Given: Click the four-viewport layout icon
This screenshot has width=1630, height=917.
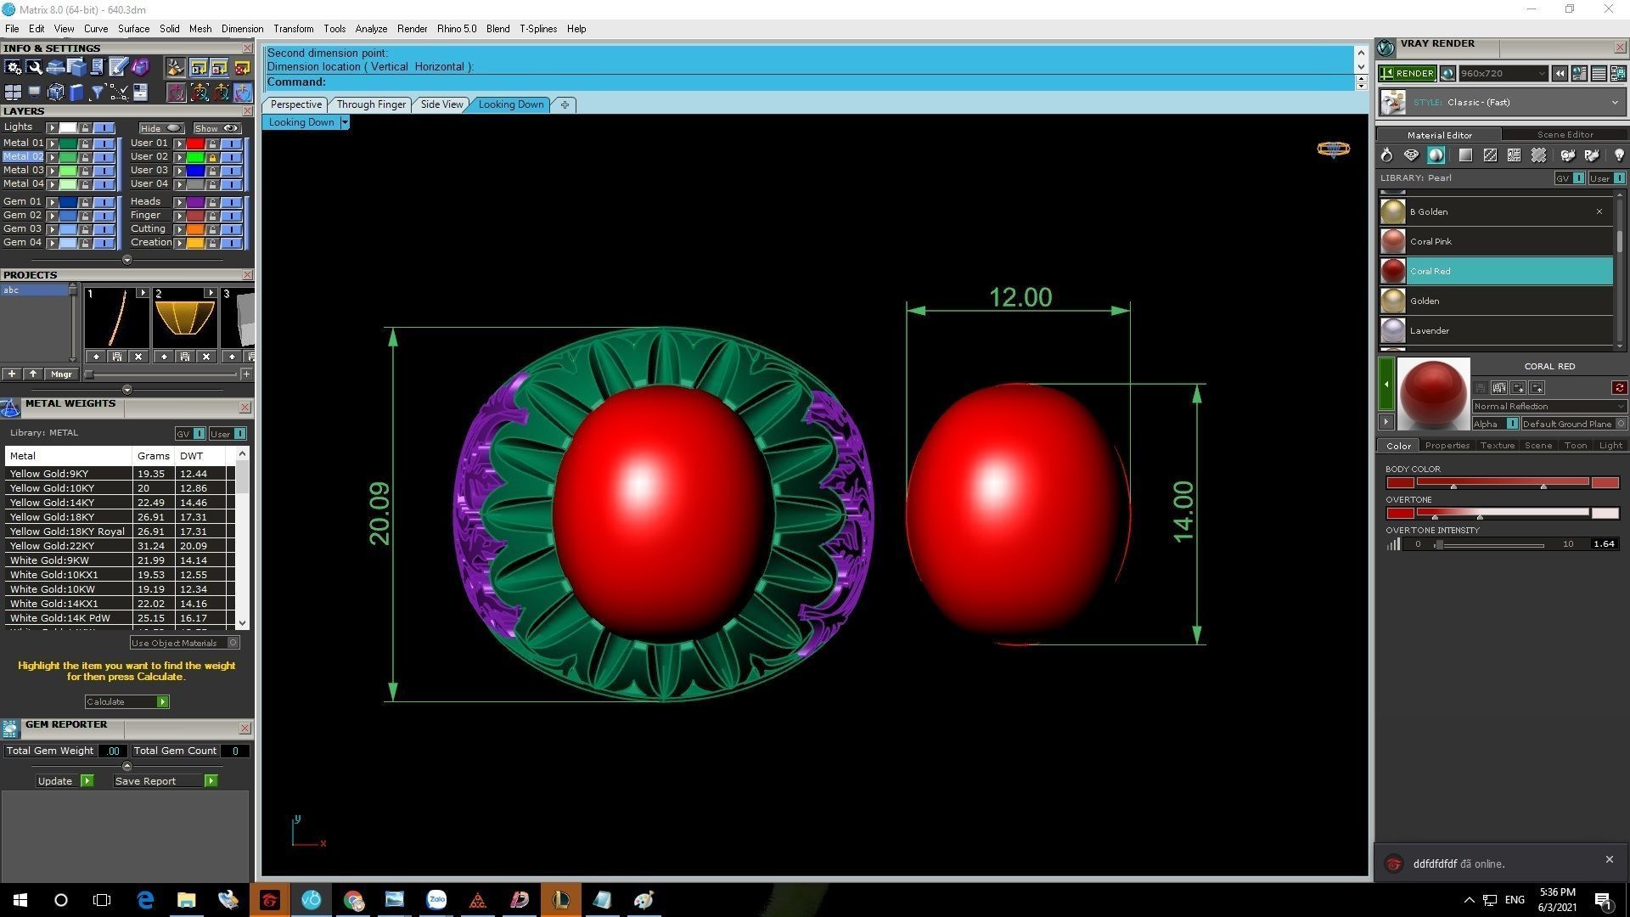Looking at the screenshot, I should pyautogui.click(x=13, y=92).
